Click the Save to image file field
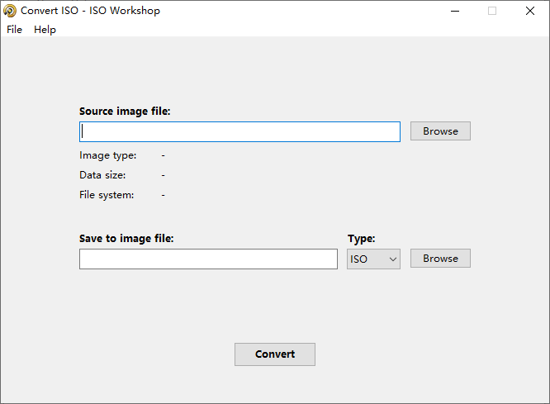 pyautogui.click(x=208, y=259)
